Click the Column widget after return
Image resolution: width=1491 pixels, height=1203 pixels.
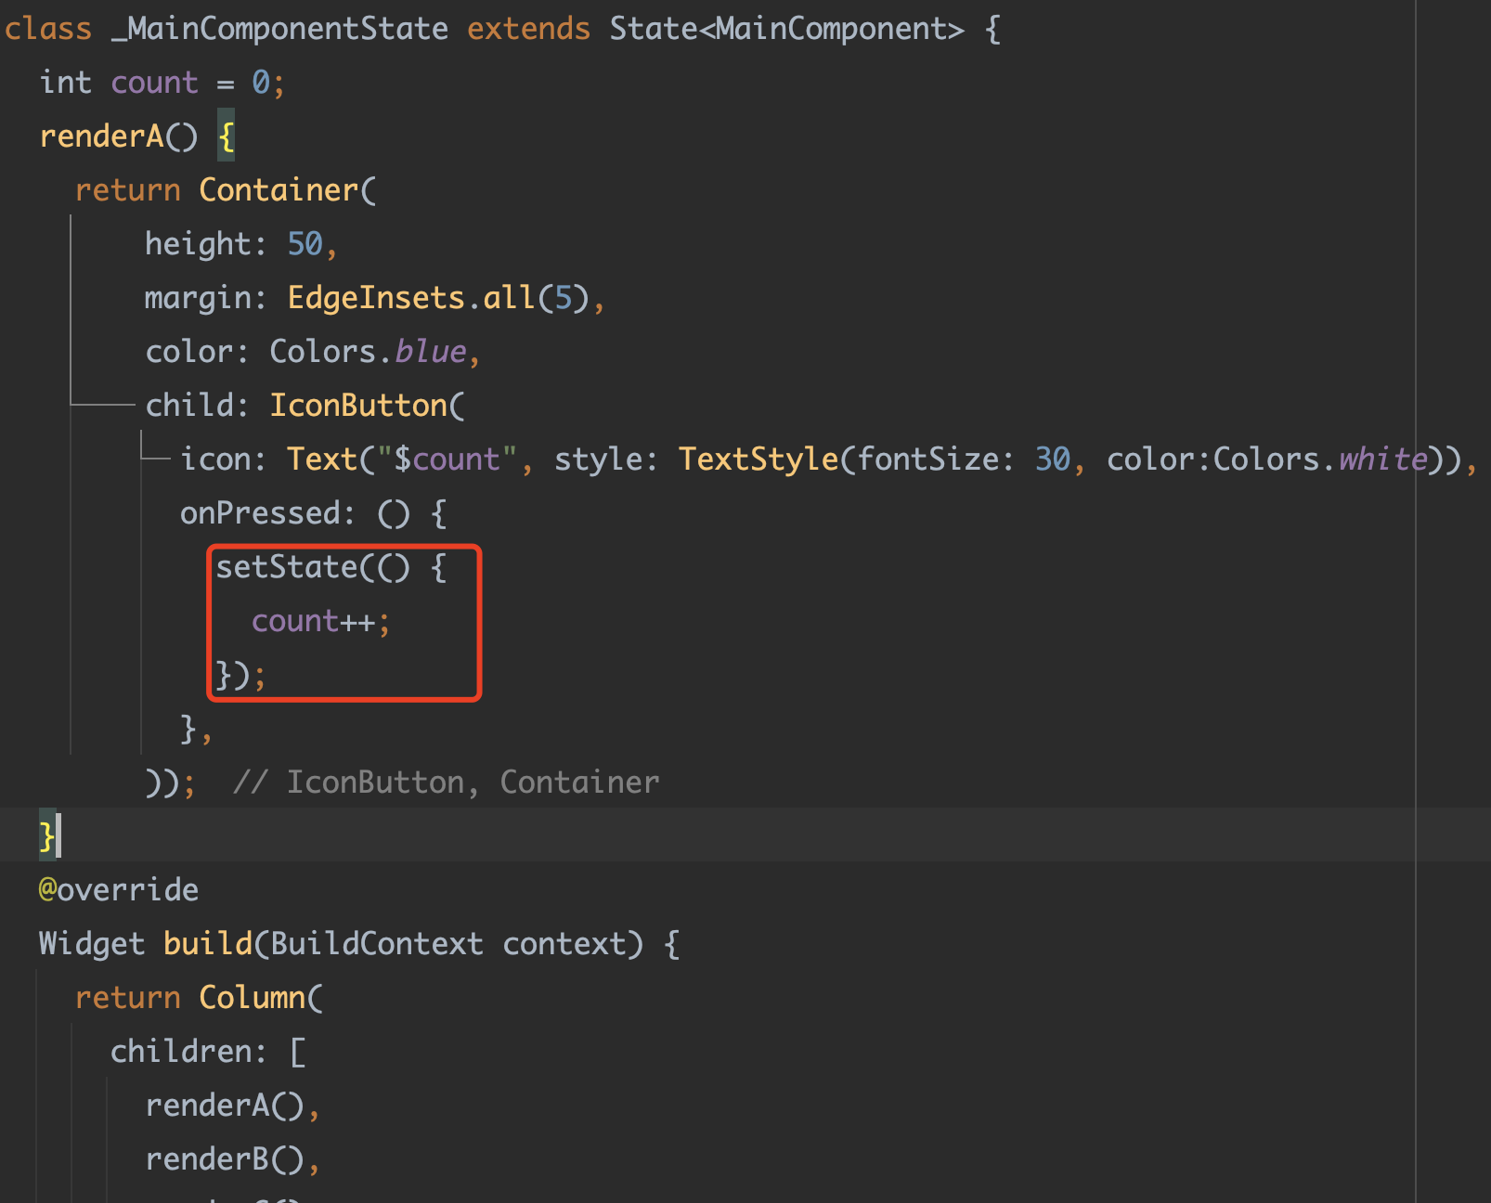click(x=256, y=996)
